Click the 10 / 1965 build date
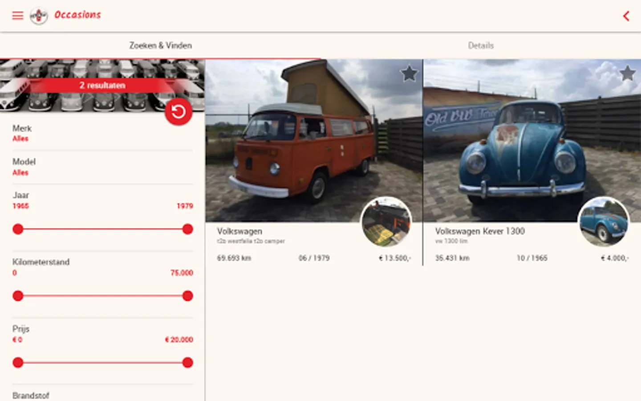This screenshot has width=641, height=401. 532,258
